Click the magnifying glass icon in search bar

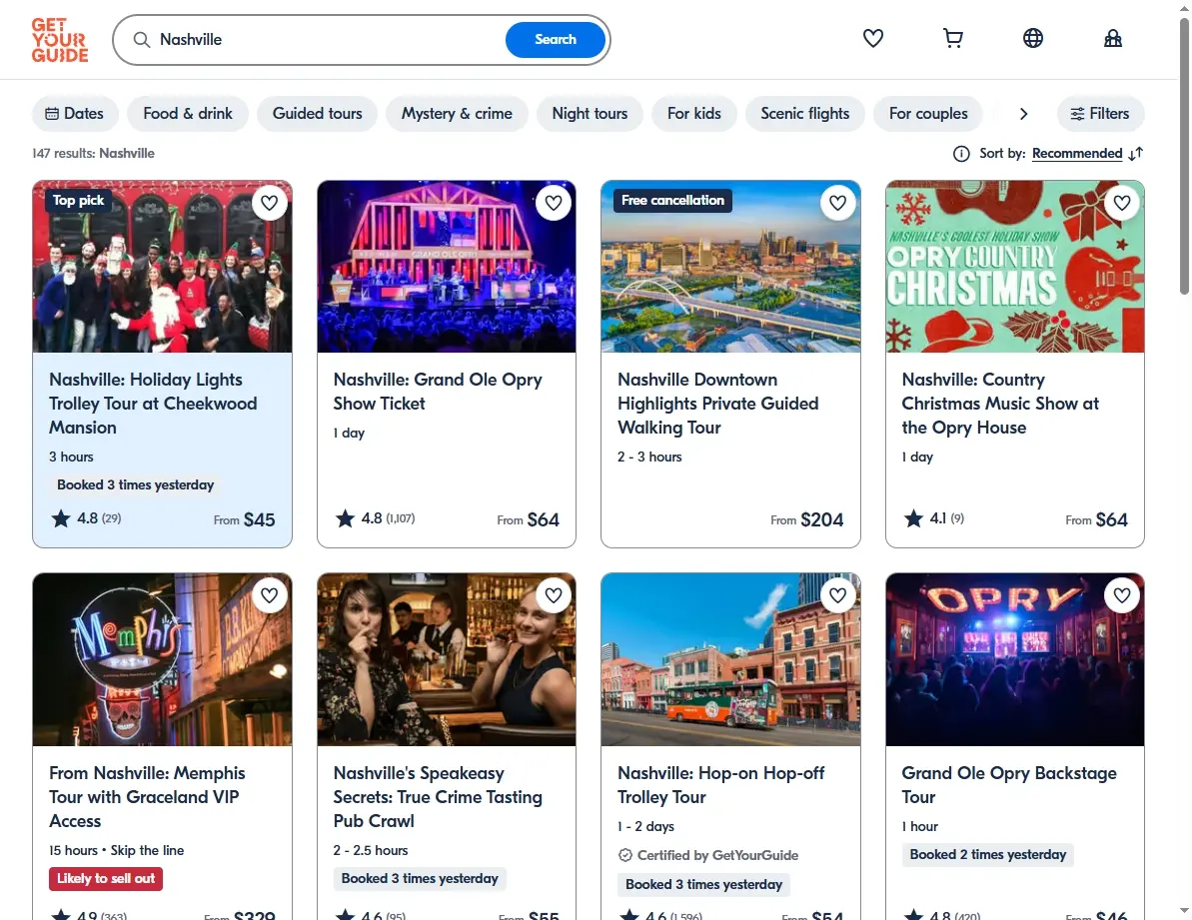(142, 40)
